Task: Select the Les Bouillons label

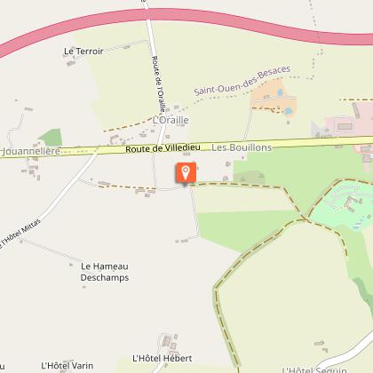Action: click(242, 147)
